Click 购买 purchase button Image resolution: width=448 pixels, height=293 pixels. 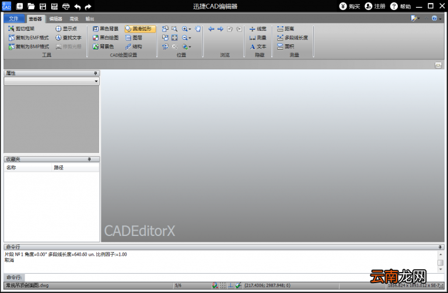(x=350, y=6)
